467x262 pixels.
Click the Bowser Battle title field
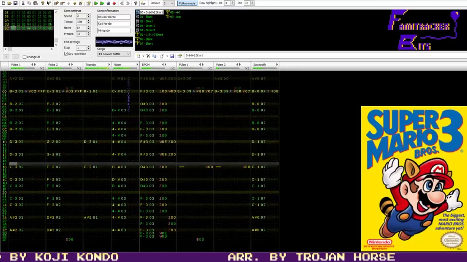pos(113,17)
